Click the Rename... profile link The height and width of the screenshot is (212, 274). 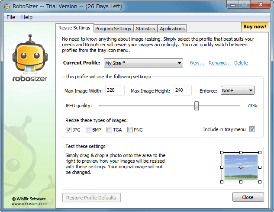pyautogui.click(x=220, y=63)
